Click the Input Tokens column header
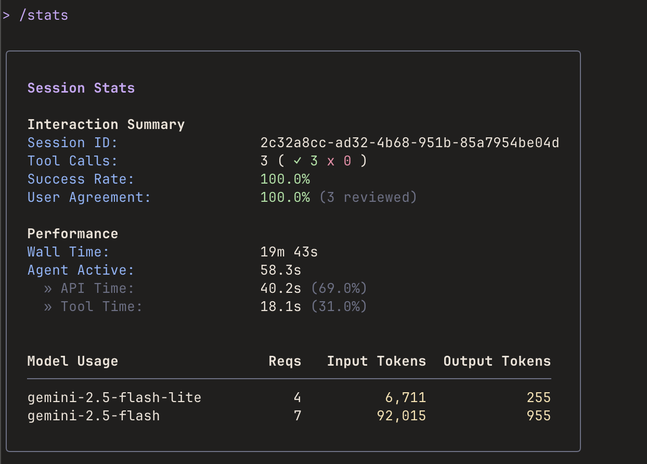647x464 pixels. click(376, 362)
